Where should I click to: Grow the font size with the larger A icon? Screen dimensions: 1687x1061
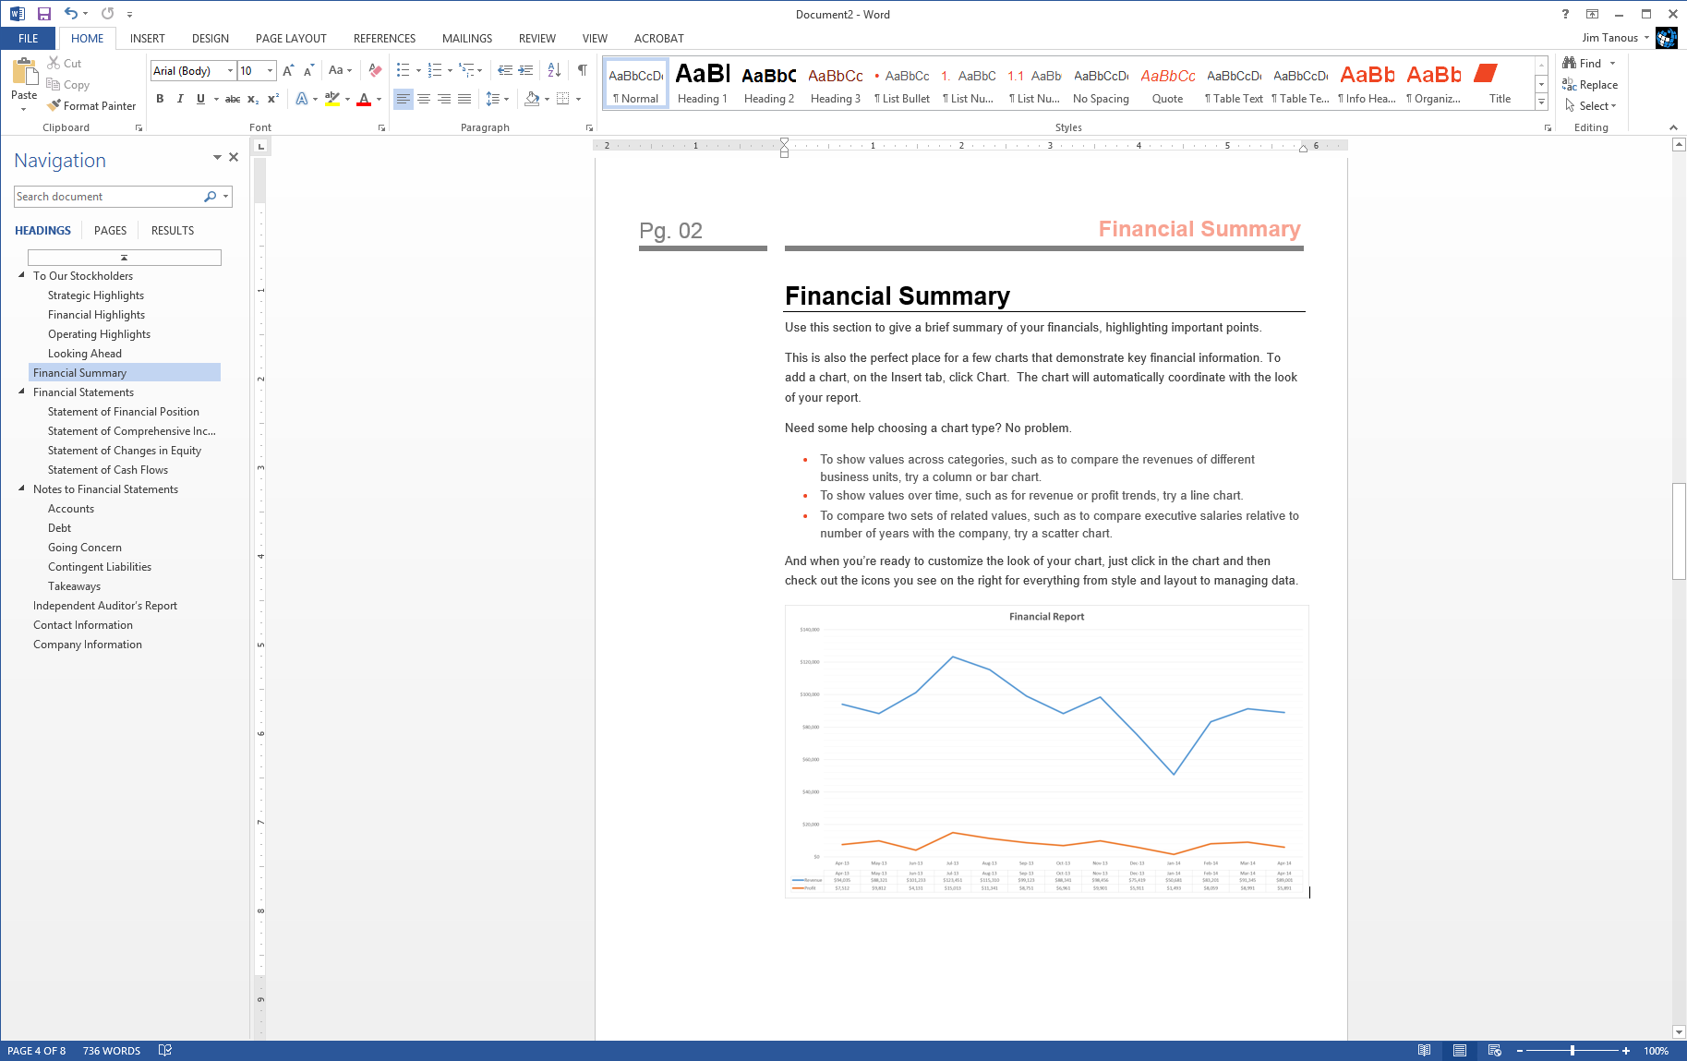[288, 70]
